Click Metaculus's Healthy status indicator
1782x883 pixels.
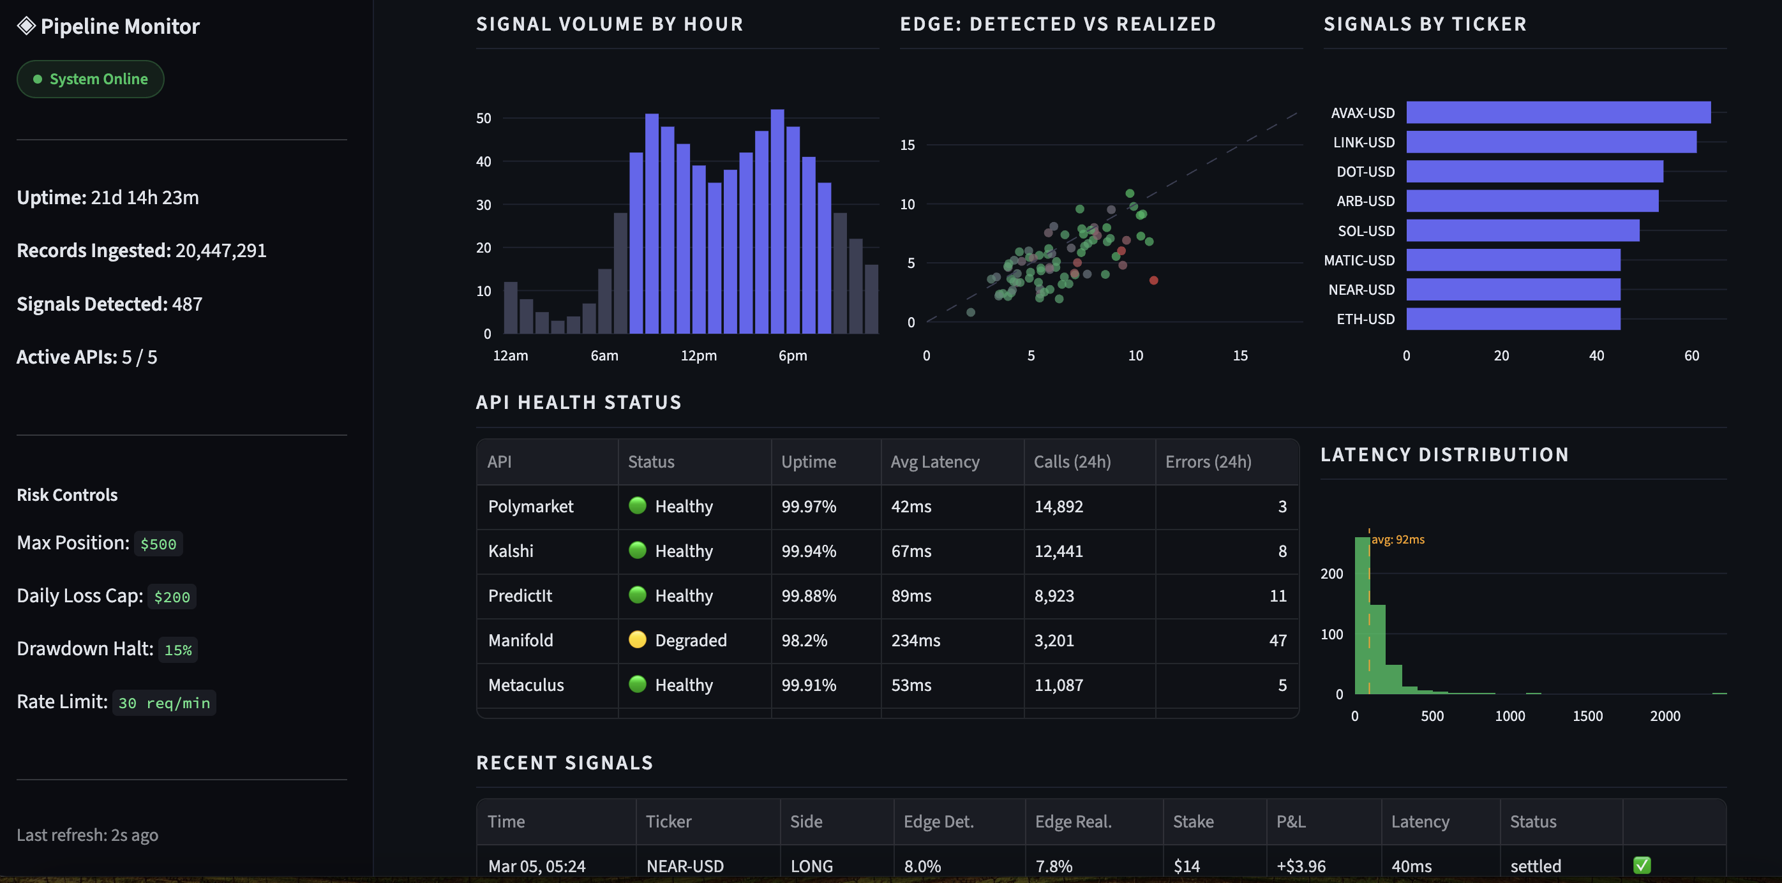[x=637, y=685]
